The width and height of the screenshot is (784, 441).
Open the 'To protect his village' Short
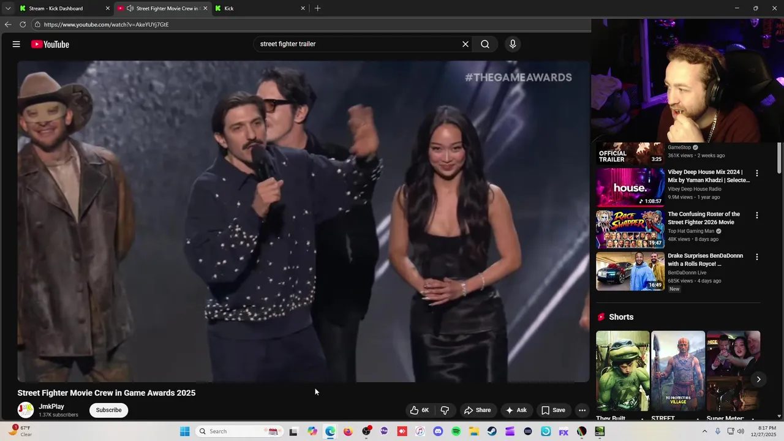678,371
